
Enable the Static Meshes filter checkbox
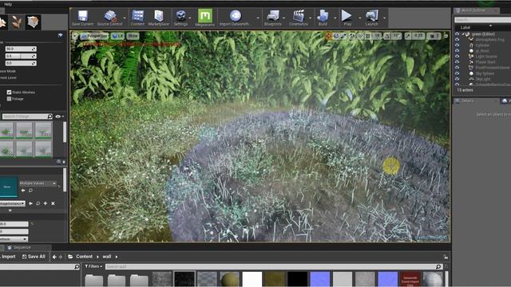9,92
